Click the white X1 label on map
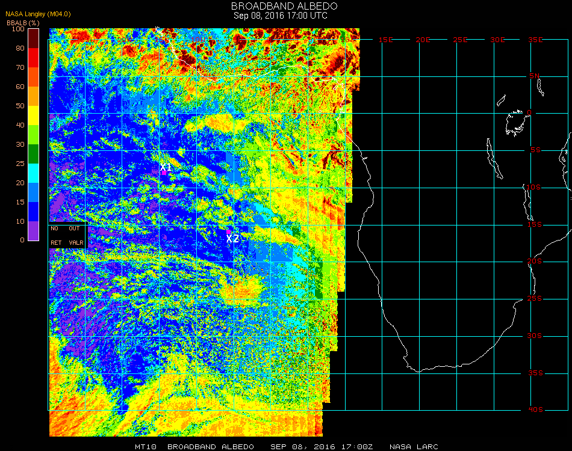Screen dimensions: 572x451 [166, 167]
